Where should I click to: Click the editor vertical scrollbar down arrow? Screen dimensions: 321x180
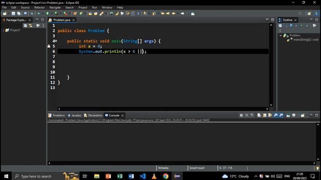point(271,105)
